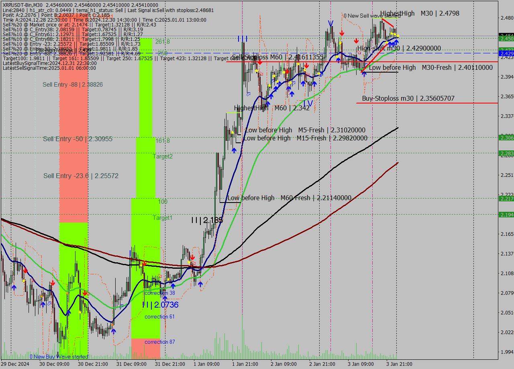
Task: Click the '3 Jan 21:00' time axis label
Action: coord(399,364)
